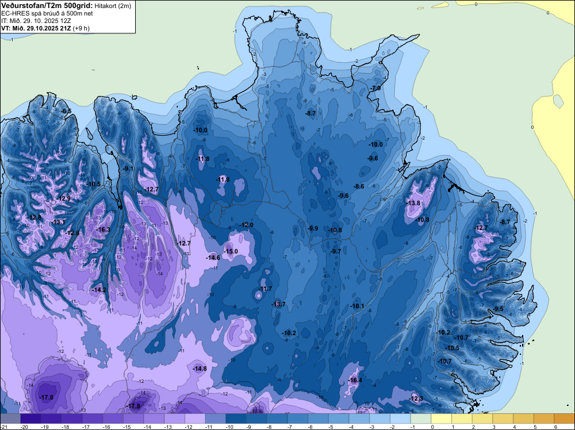575x430 pixels.
Task: Click the -9.9 temperature label
Action: 312,228
